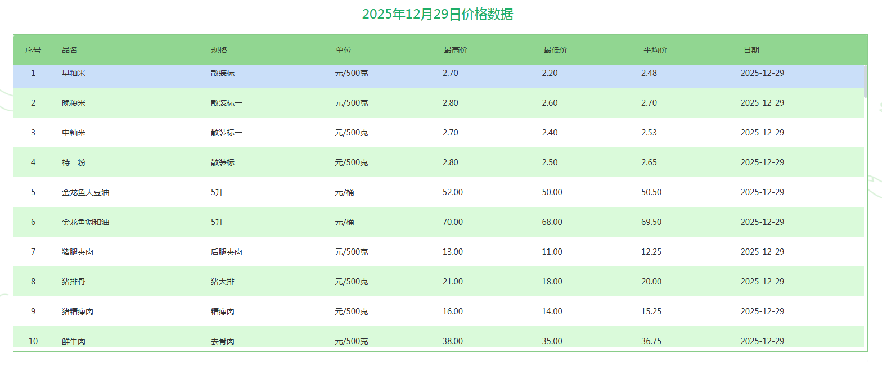Click the 平均价 column header
882x366 pixels.
click(x=655, y=50)
